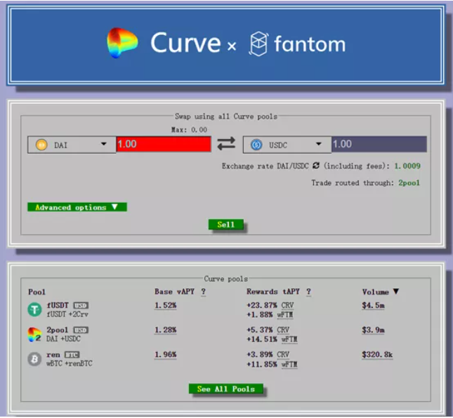Screen dimensions: 453x418
Task: Click the See All Pools button
Action: coord(225,389)
